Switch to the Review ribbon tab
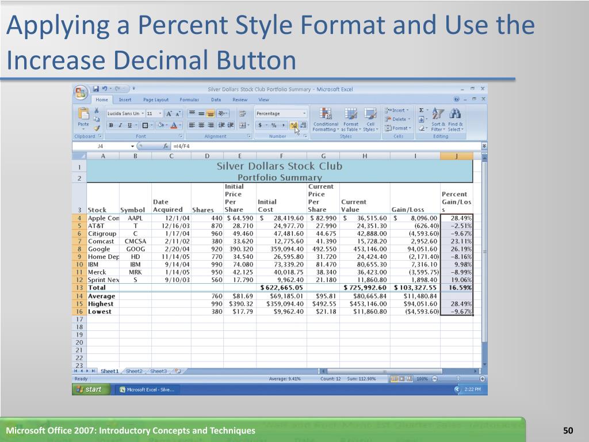Screen dimensions: 589x442 pos(240,100)
